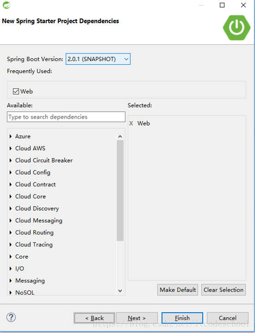Expand the Cloud Discovery category
255x333 pixels.
pos(11,208)
